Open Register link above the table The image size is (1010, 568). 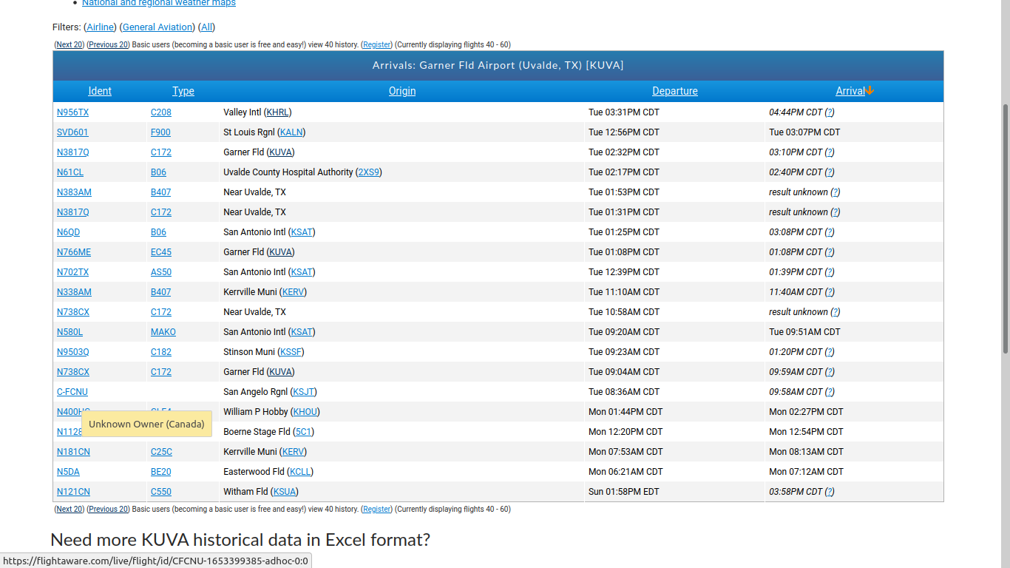pos(377,44)
